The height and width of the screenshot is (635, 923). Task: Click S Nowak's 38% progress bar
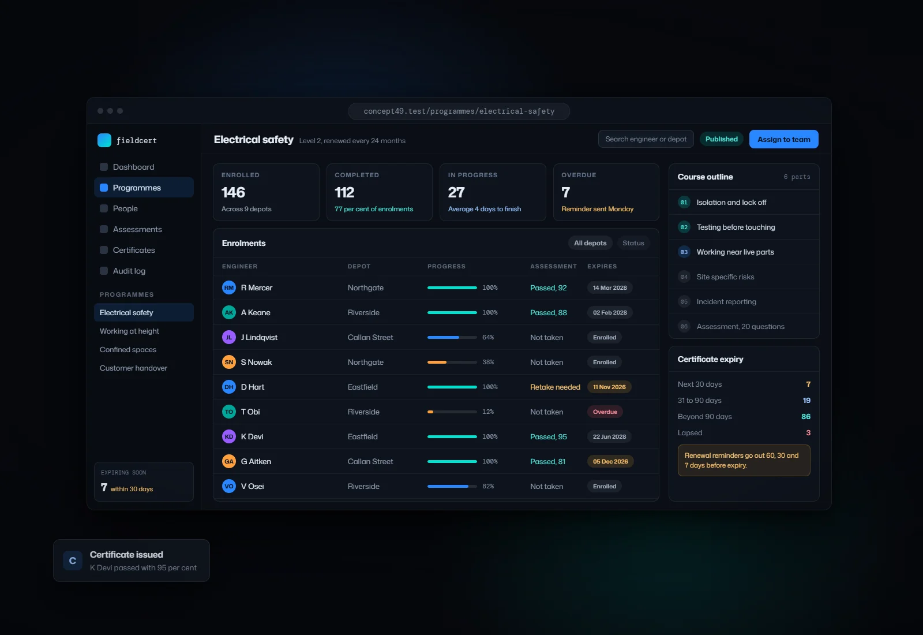coord(452,362)
